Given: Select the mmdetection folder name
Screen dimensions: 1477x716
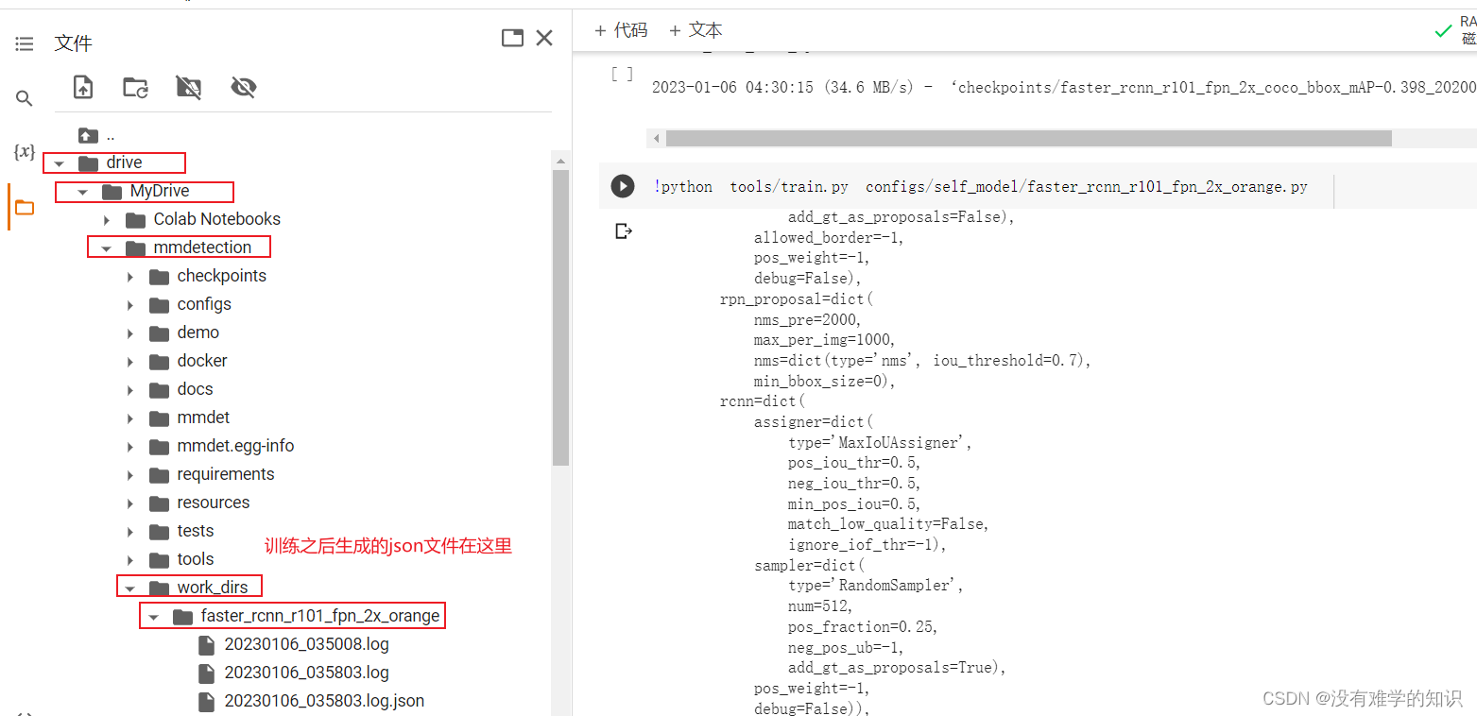Looking at the screenshot, I should (x=202, y=247).
